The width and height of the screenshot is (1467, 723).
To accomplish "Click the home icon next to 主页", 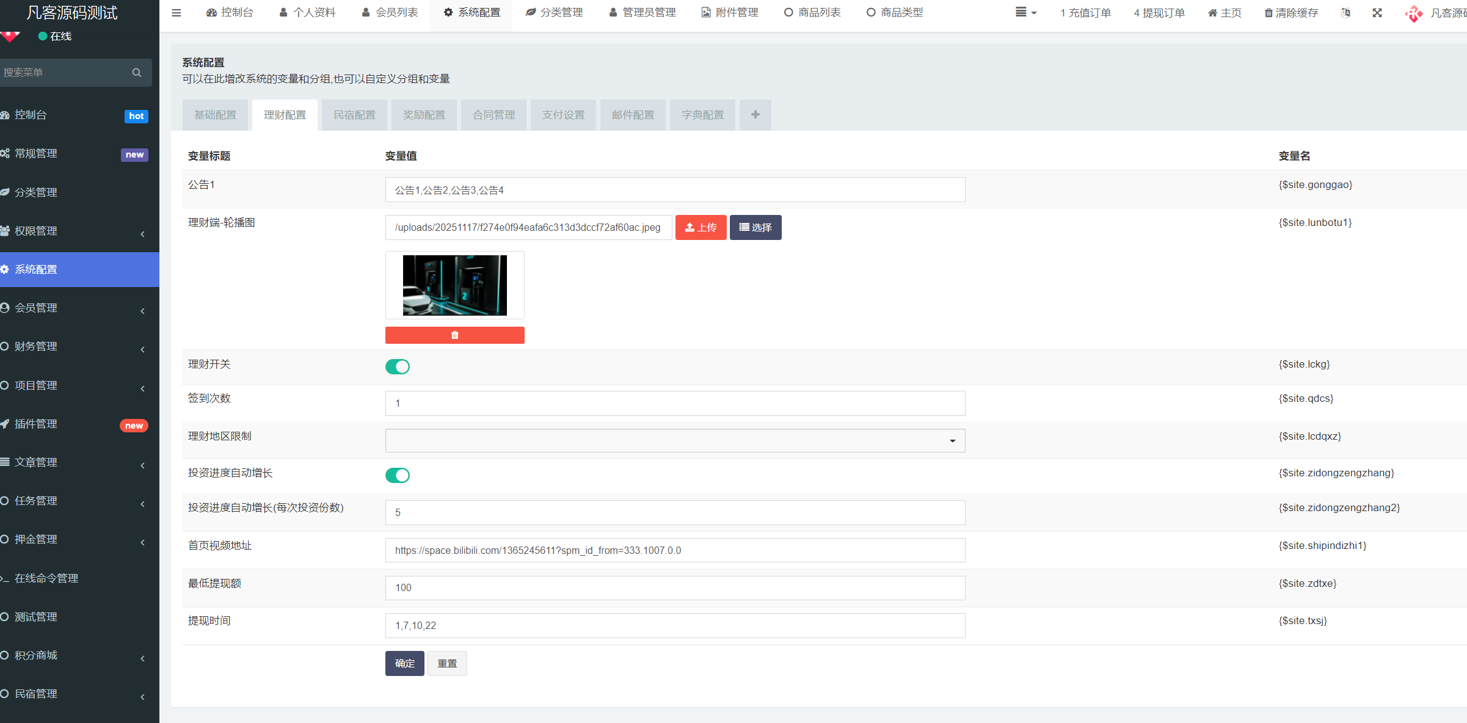I will click(1212, 12).
